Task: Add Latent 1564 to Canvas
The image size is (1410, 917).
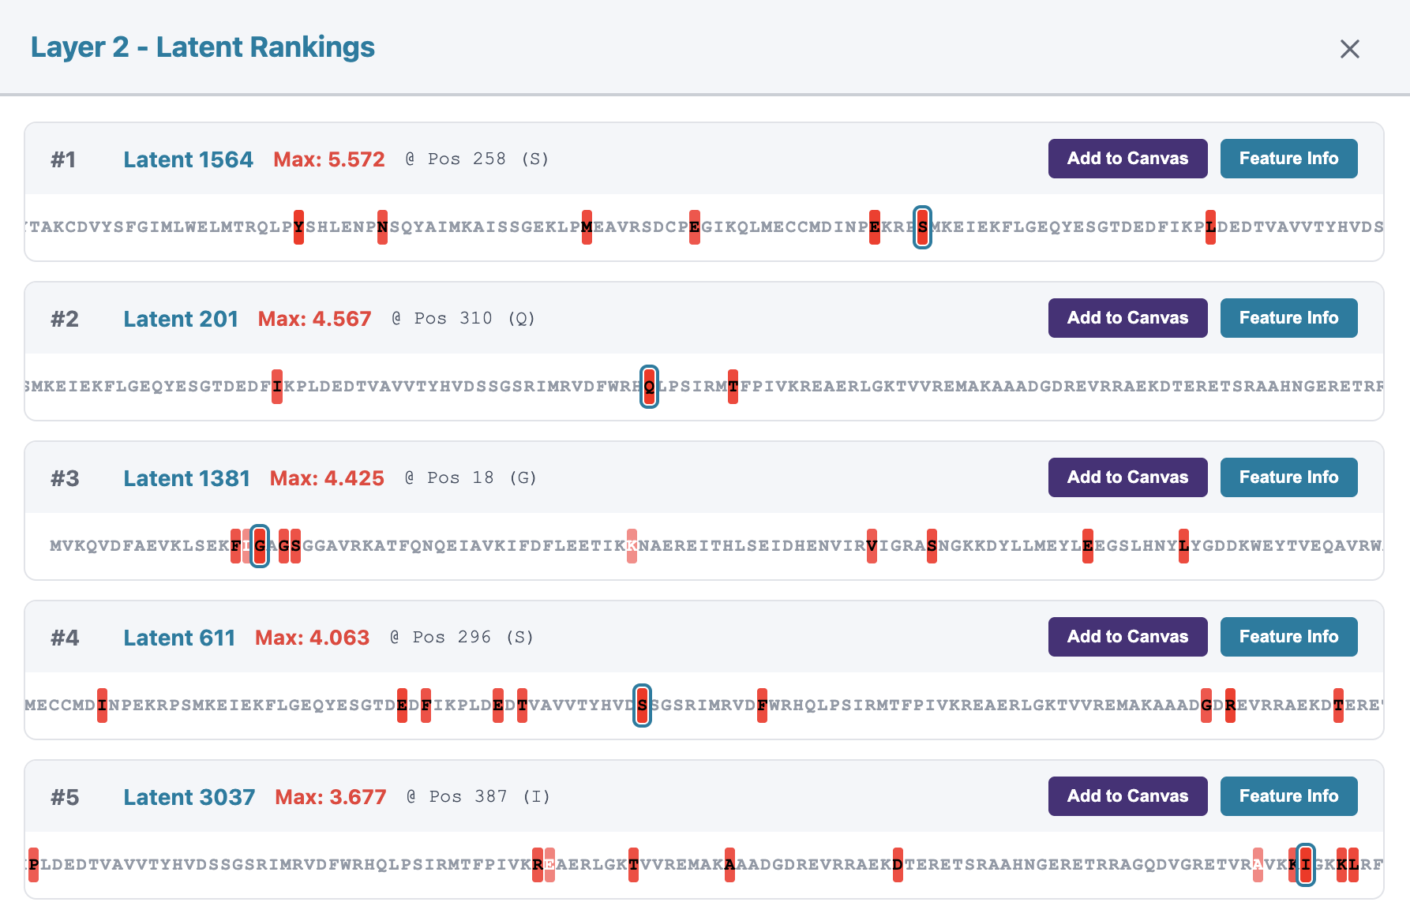Action: [x=1127, y=159]
